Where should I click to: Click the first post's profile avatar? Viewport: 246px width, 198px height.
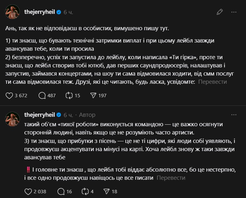point(12,12)
